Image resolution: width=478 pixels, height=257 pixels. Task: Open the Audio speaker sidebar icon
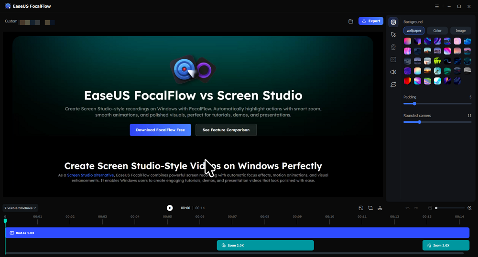click(393, 72)
